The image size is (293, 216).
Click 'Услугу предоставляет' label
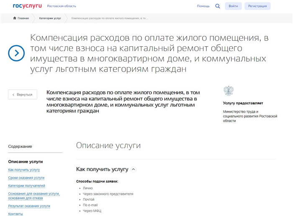tap(243, 103)
